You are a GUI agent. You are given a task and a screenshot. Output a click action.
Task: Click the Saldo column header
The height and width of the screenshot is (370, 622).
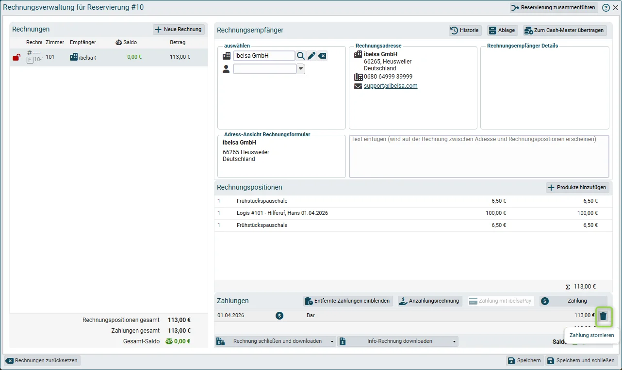click(126, 42)
